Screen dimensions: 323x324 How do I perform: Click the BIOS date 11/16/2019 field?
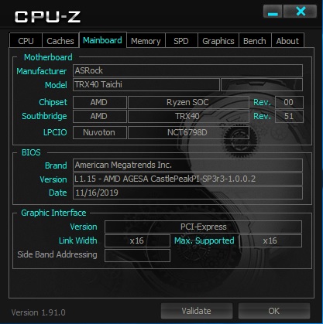pyautogui.click(x=187, y=193)
